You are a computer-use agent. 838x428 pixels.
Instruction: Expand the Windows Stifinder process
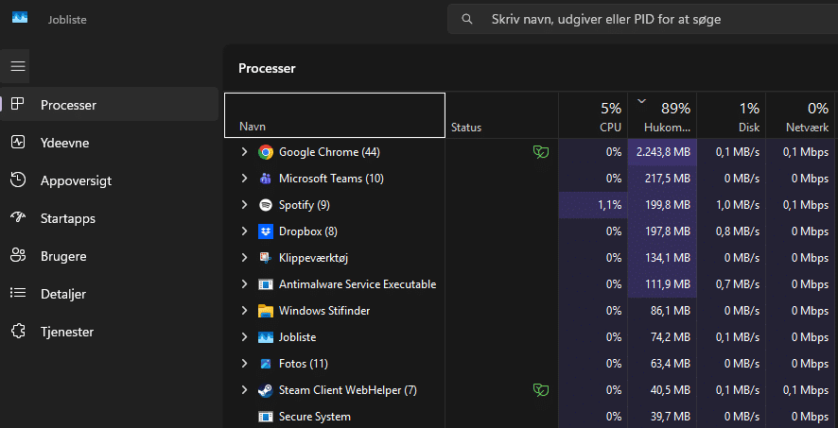click(x=244, y=311)
